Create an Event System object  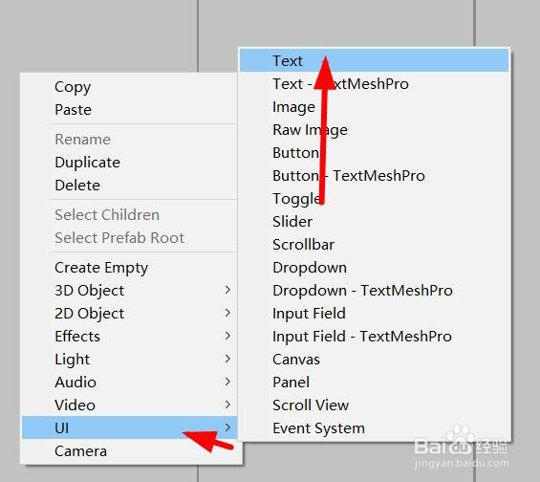(x=374, y=428)
